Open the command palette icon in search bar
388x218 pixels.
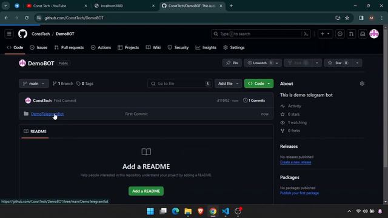tap(306, 34)
